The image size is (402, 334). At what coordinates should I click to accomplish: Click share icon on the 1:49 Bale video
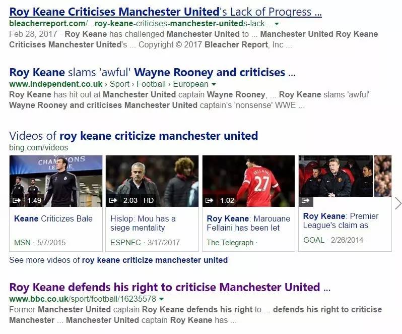coord(17,200)
